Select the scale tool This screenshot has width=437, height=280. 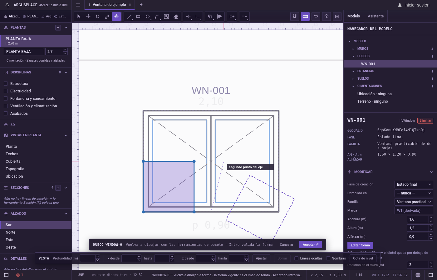click(107, 16)
